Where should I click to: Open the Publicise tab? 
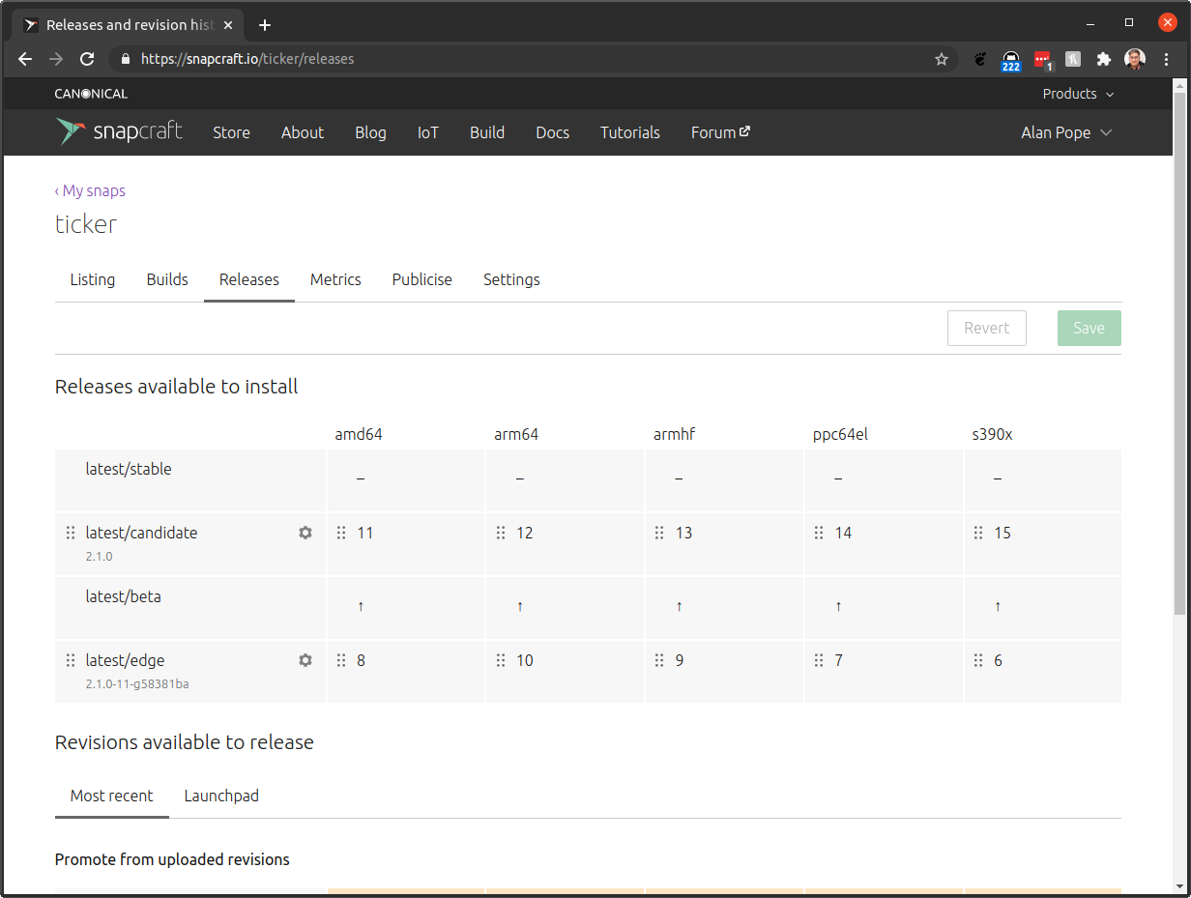422,279
